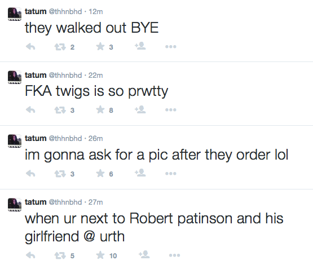Screen dimensions: 313x269
Task: Reply to the 'FKA twigs is so prwtty' tweet
Action: click(30, 110)
